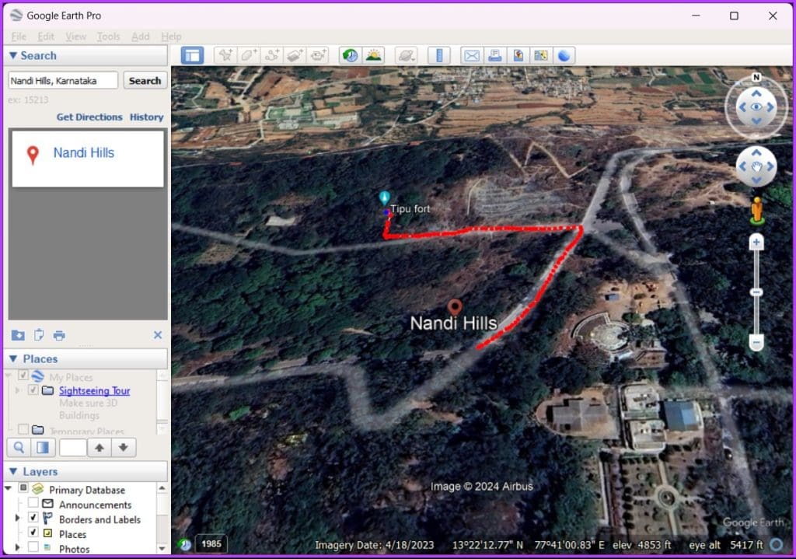796x559 pixels.
Task: Turn on the Photos layer
Action: pos(33,547)
